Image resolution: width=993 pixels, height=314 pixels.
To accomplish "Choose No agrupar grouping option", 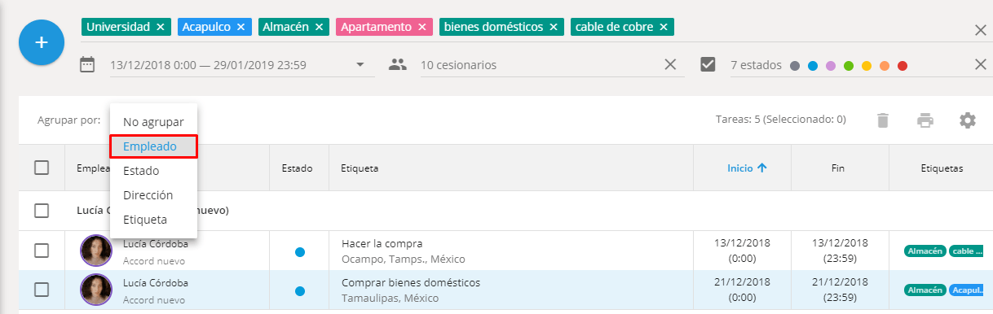I will (153, 122).
